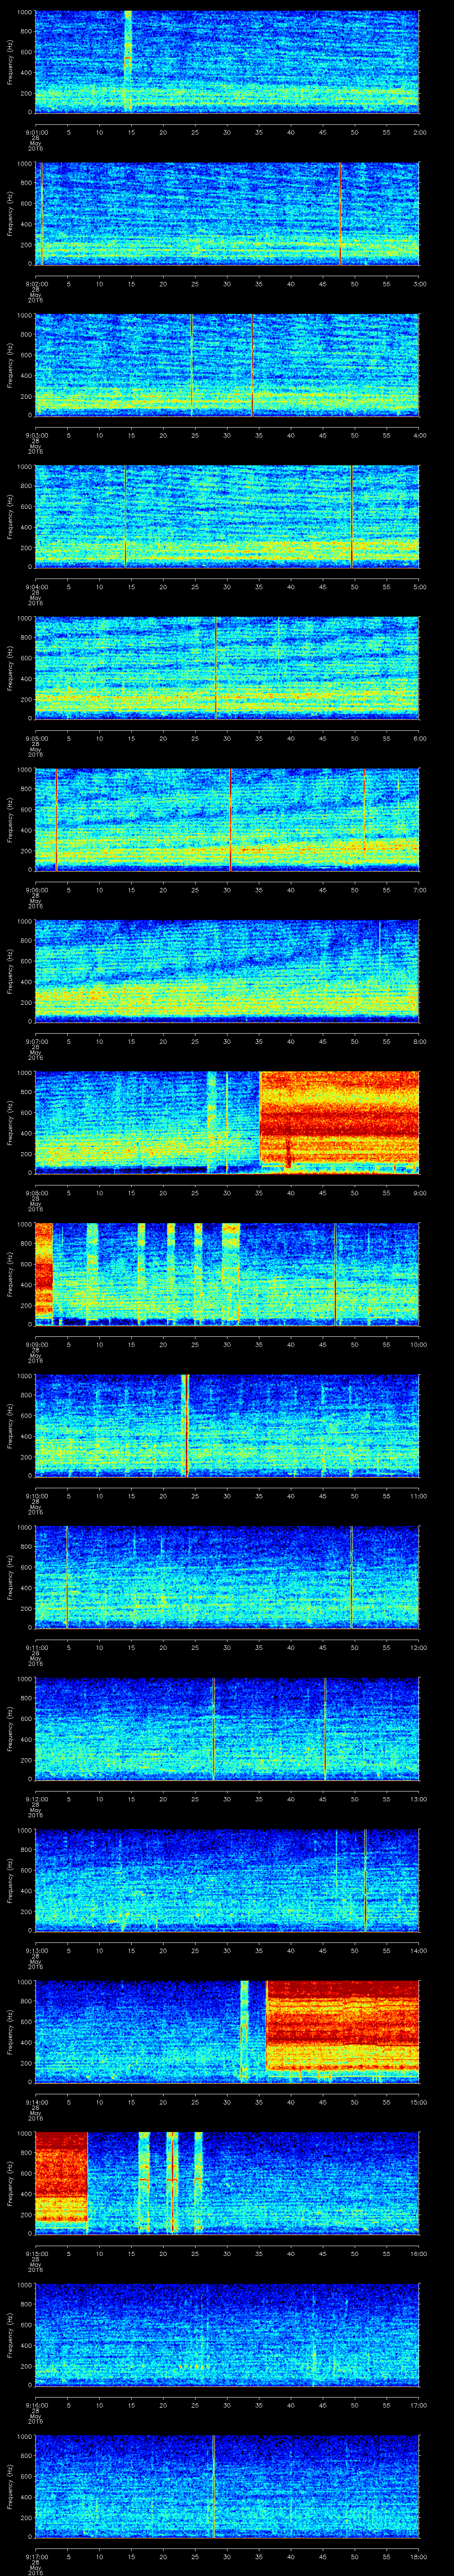454x2576 pixels.
Task: Click the red vertical line in the 9:17:00 spectrogram
Action: [214, 2486]
